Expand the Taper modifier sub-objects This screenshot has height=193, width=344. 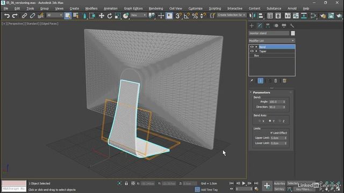coord(256,51)
